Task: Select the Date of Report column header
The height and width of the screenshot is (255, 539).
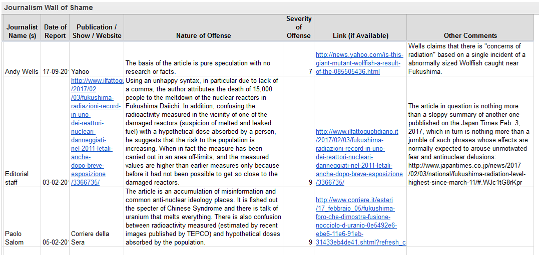Action: [x=55, y=31]
